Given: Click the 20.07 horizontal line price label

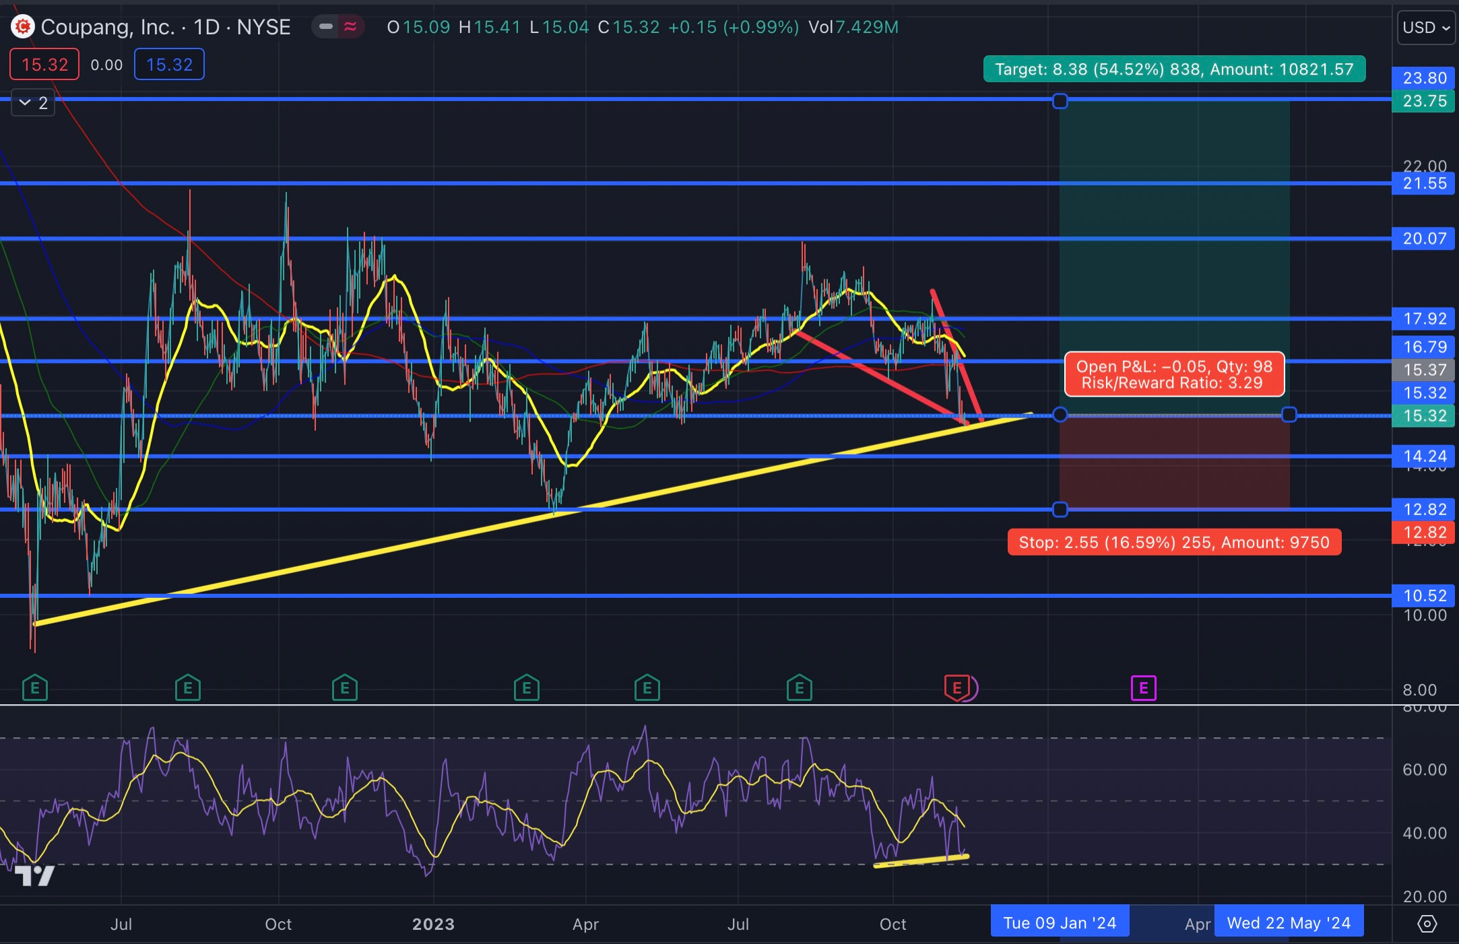Looking at the screenshot, I should (1424, 238).
